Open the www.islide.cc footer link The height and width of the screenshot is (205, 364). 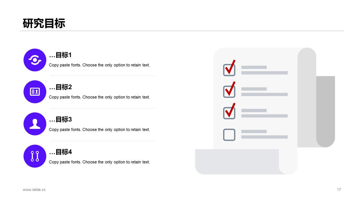(34, 190)
